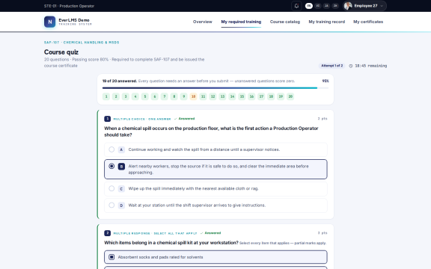Click the '19 of 20 answered.' text
Screen dimensions: 431x269
pyautogui.click(x=120, y=81)
